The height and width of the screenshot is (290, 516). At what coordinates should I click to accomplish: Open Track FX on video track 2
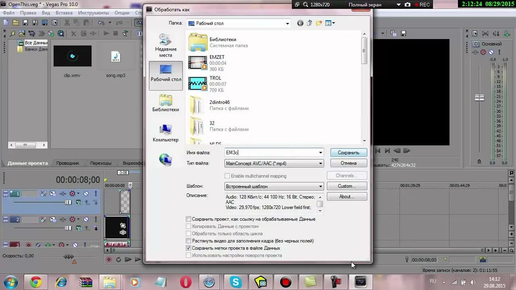tap(72, 220)
